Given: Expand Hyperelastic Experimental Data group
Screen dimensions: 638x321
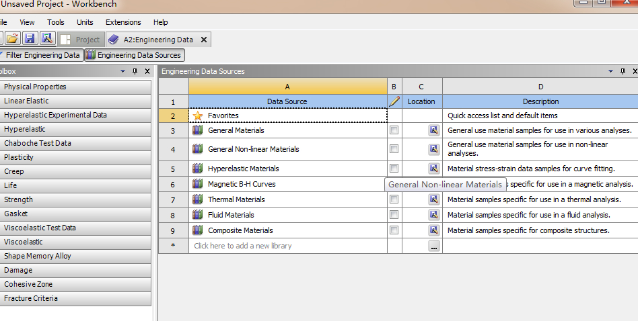Looking at the screenshot, I should tap(75, 116).
